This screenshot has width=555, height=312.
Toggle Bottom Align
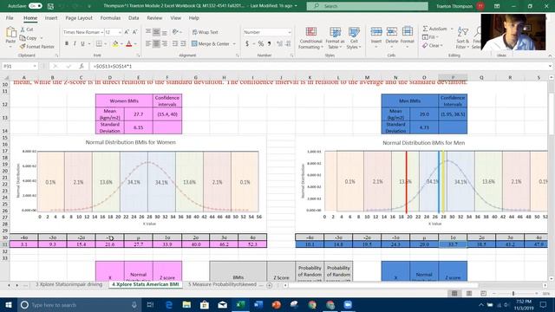pyautogui.click(x=164, y=32)
